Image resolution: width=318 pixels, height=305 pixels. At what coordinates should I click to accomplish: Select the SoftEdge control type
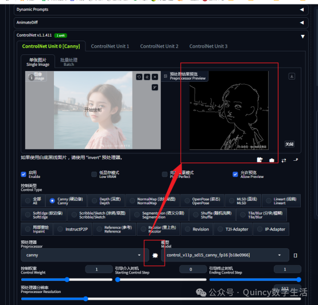44,215
